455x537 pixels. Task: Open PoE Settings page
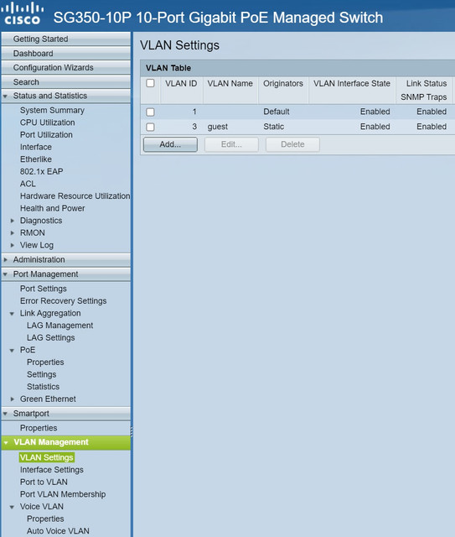[41, 375]
